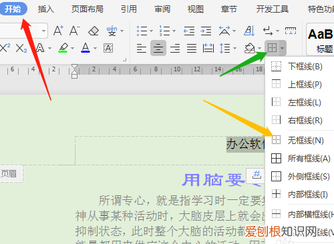Open font dialog launcher corner icon
The width and height of the screenshot is (334, 244).
(125, 59)
